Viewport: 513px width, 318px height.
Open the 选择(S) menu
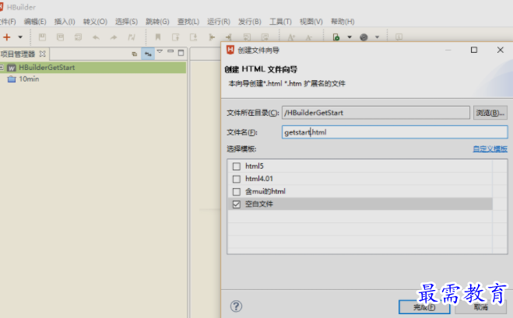point(126,22)
